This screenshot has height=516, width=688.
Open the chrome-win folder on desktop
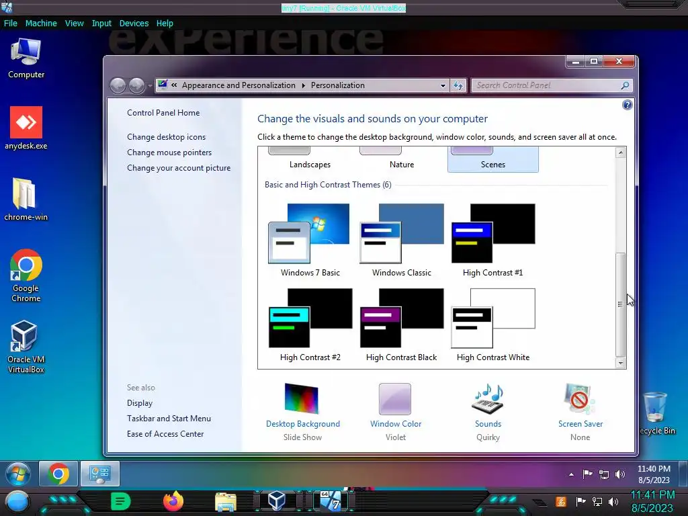point(26,199)
